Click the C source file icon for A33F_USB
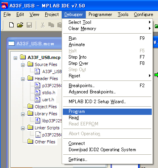Viewport: 158px width, 168px height. [37, 71]
